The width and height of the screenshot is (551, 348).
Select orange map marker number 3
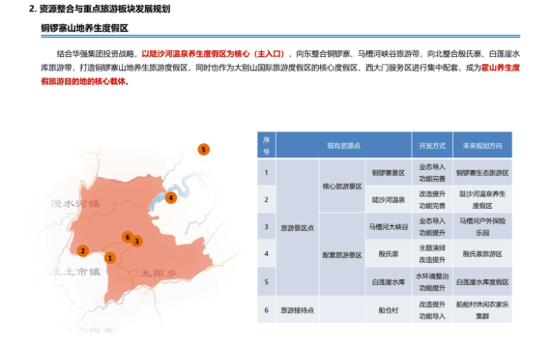point(137,241)
